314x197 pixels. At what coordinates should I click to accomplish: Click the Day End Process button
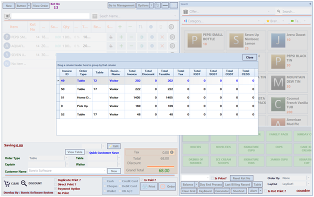pyautogui.click(x=211, y=184)
